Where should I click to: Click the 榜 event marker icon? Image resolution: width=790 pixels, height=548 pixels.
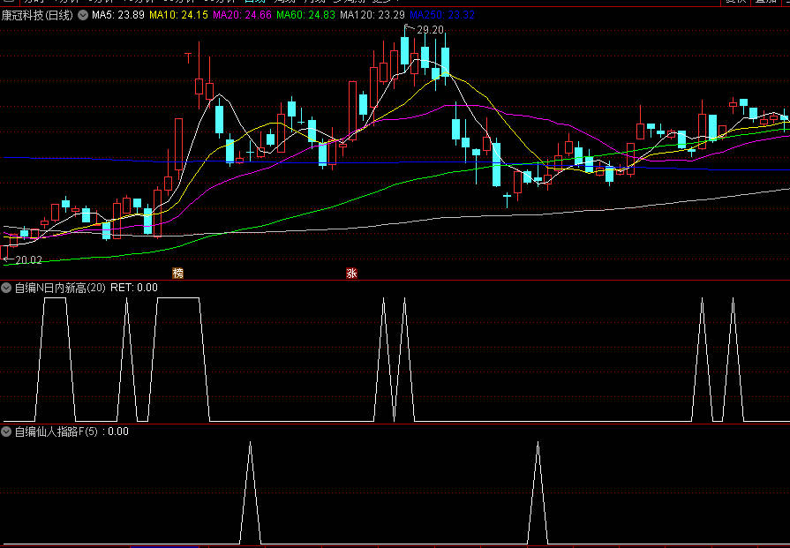pyautogui.click(x=178, y=274)
